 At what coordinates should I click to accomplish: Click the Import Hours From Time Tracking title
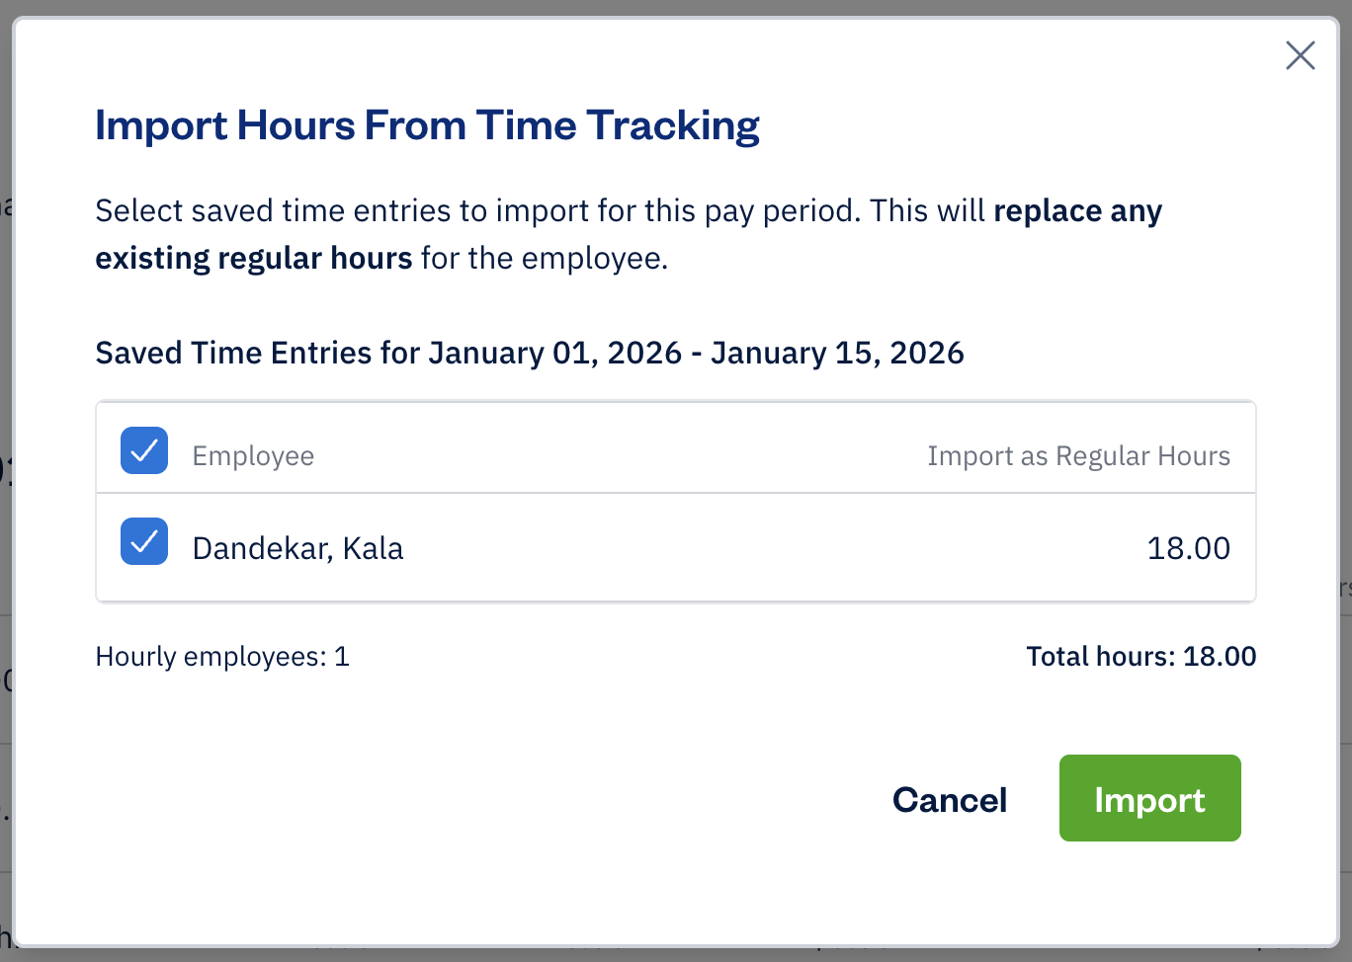click(x=427, y=124)
